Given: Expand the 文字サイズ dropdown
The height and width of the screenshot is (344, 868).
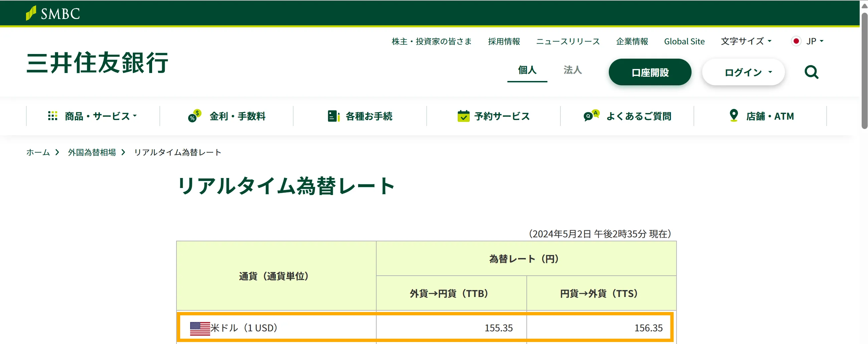Looking at the screenshot, I should pyautogui.click(x=746, y=41).
